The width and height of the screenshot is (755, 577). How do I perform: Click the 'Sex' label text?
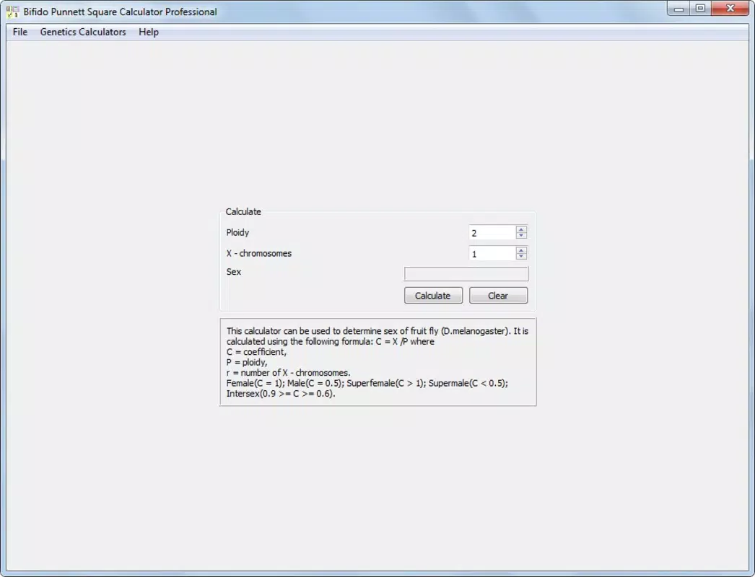(234, 272)
